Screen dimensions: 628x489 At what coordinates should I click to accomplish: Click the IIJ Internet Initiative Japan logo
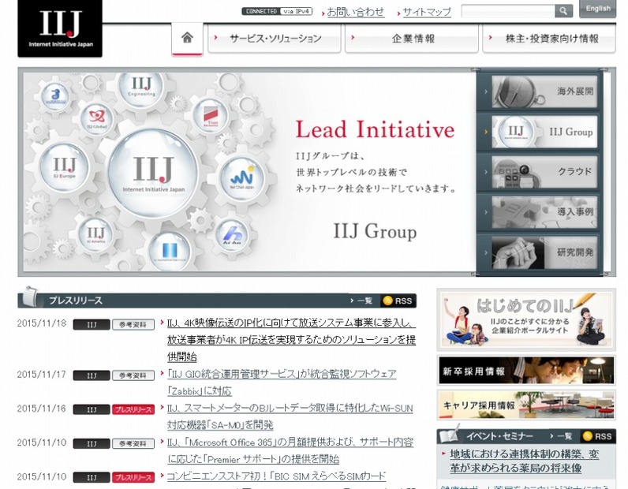pos(60,28)
